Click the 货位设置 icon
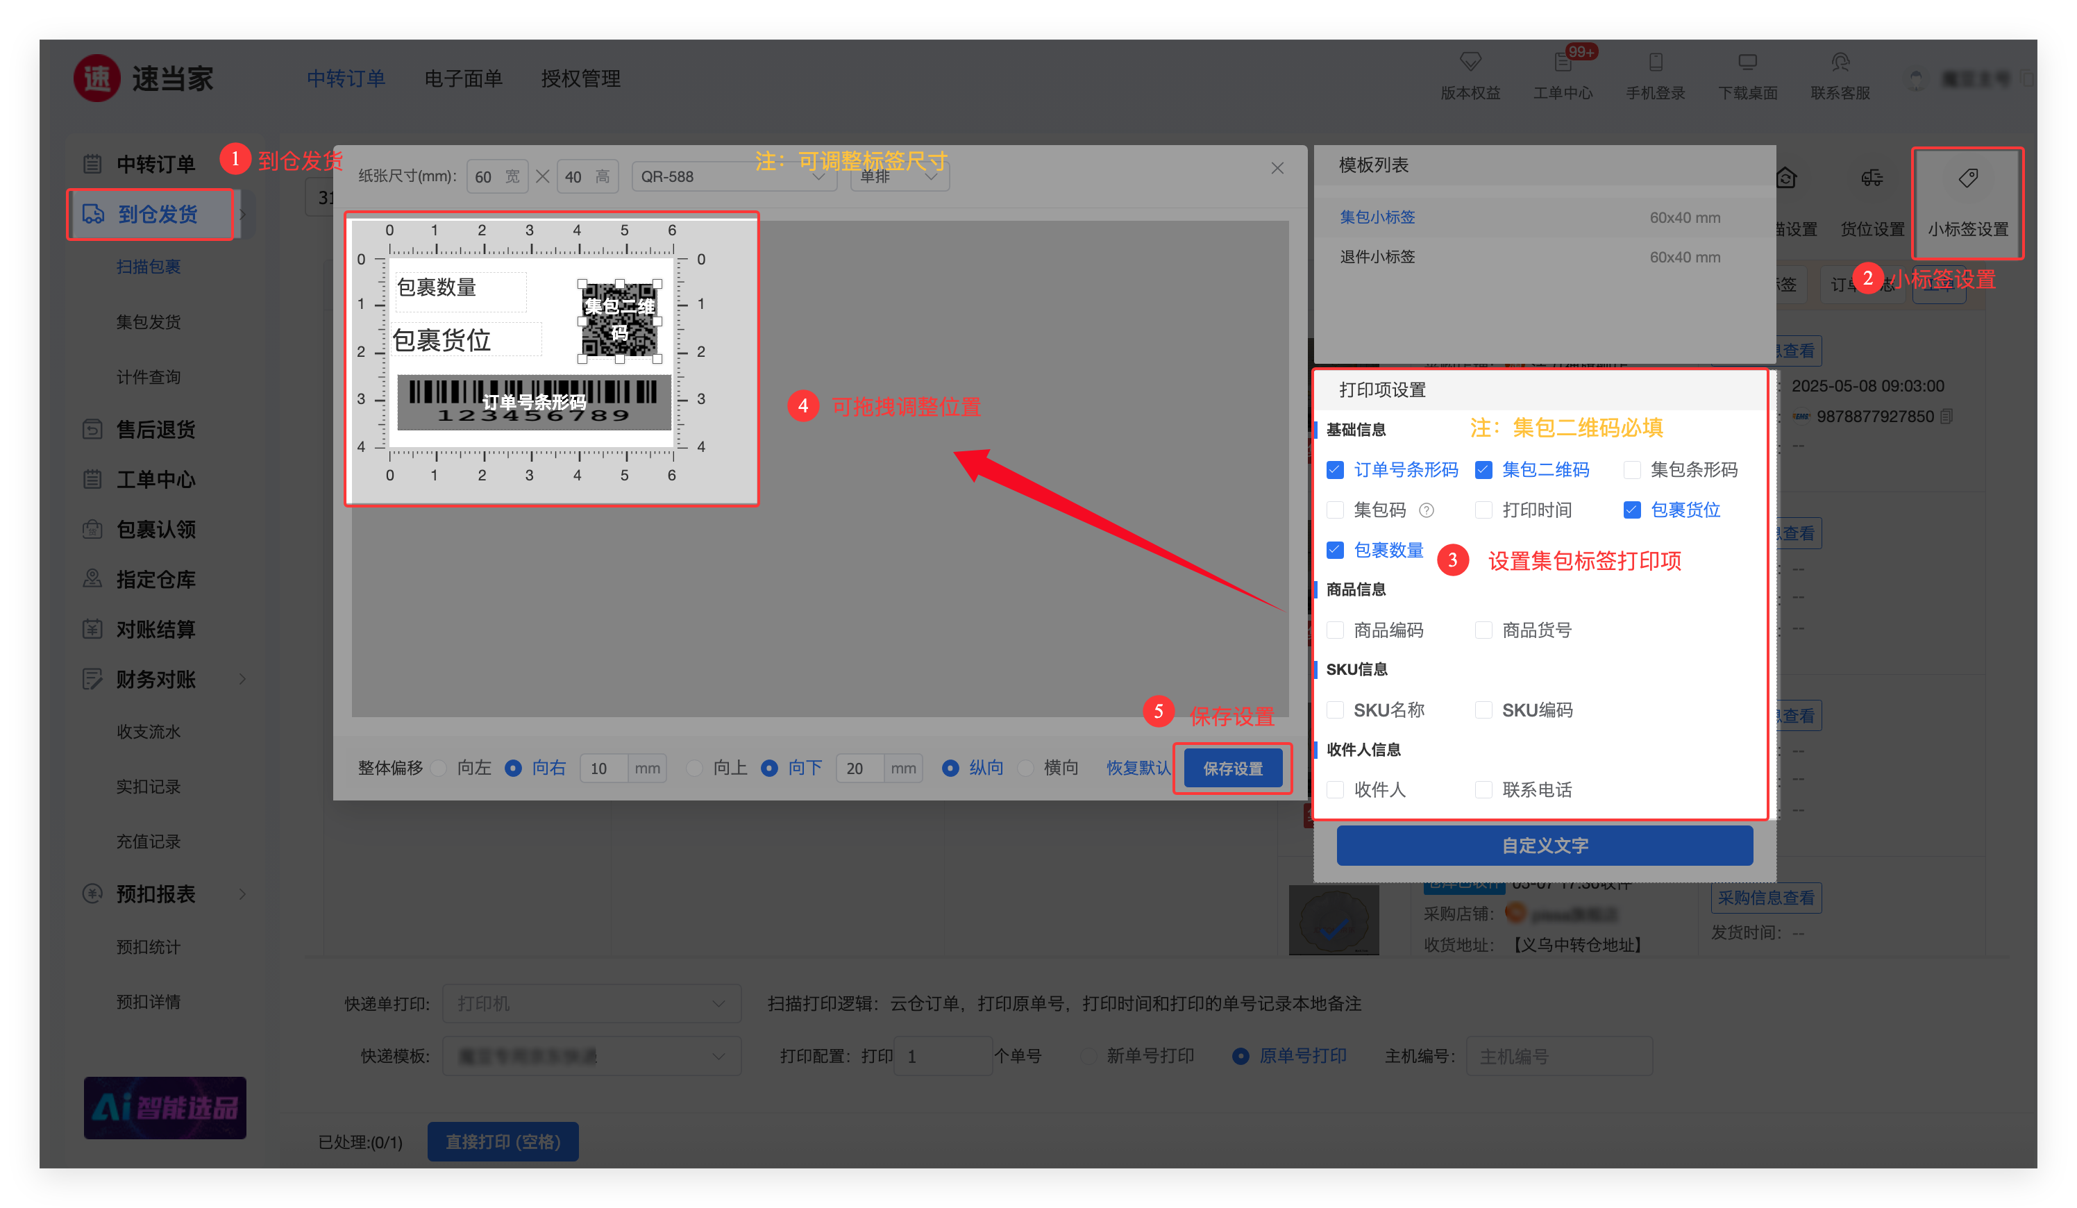2077x1208 pixels. coord(1872,179)
